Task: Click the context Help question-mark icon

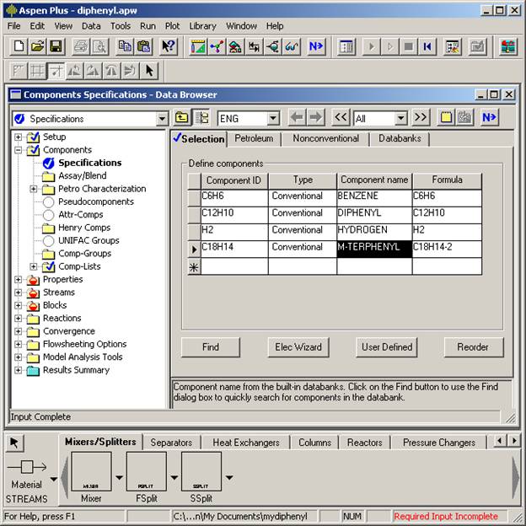Action: [x=169, y=46]
